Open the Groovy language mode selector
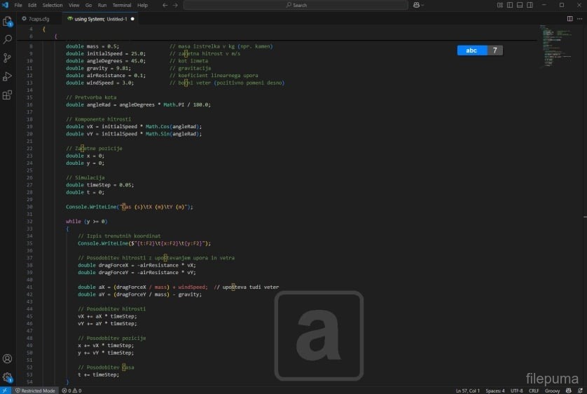The image size is (587, 394). pos(553,390)
